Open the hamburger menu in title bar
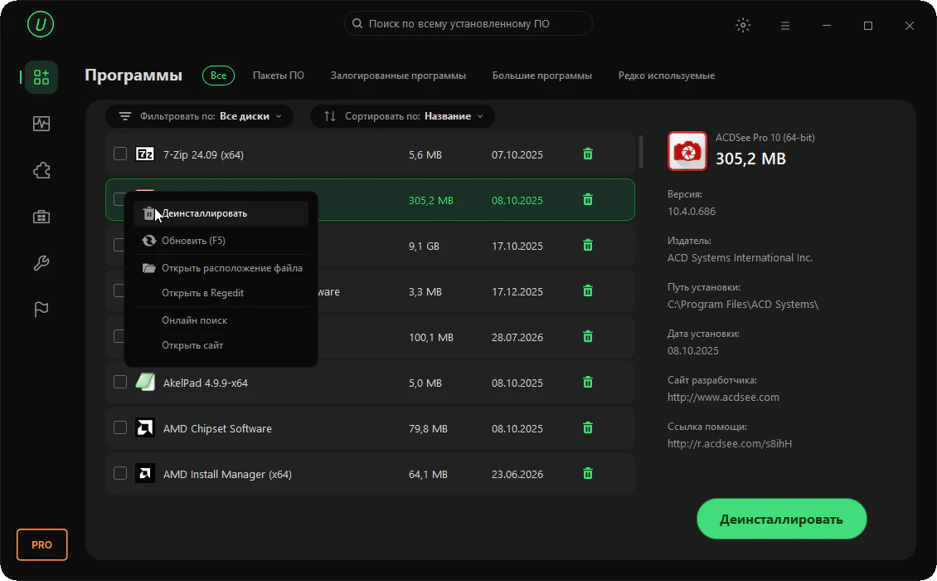Screen dimensions: 937x581 785,26
